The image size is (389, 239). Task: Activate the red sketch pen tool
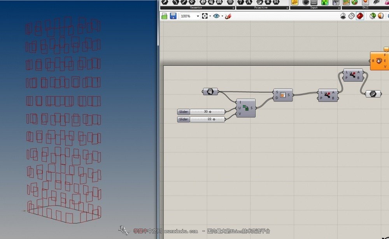pos(228,16)
